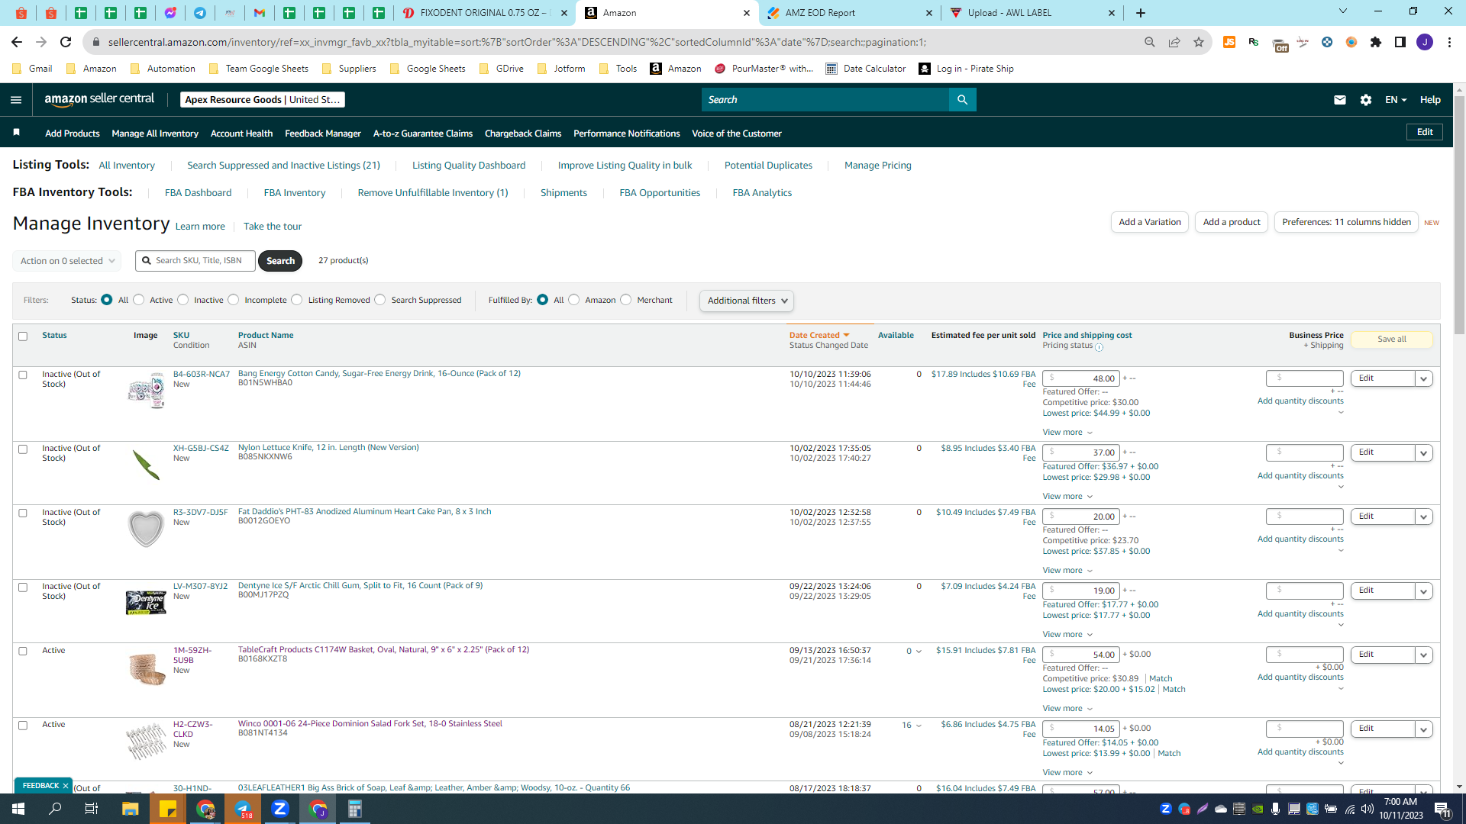
Task: Go to Feedback Manager
Action: coord(323,134)
